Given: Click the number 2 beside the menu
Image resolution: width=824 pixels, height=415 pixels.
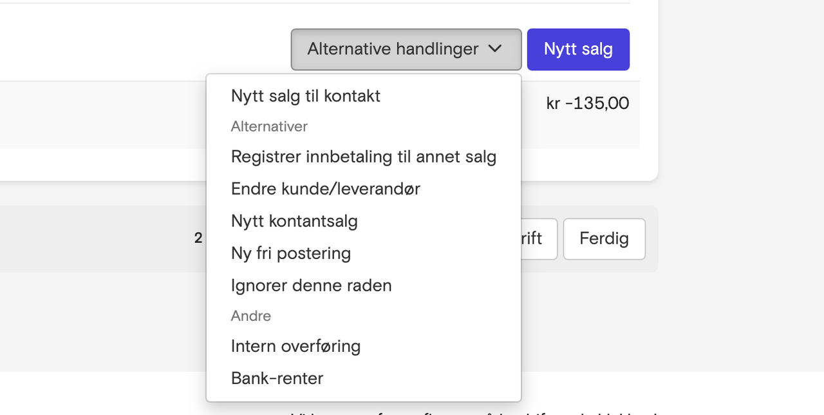Looking at the screenshot, I should pyautogui.click(x=198, y=238).
